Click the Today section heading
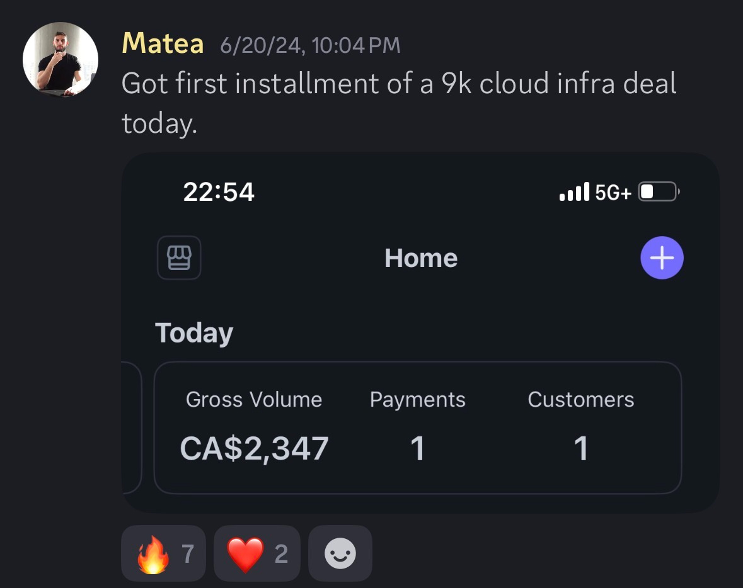The image size is (743, 588). click(194, 332)
